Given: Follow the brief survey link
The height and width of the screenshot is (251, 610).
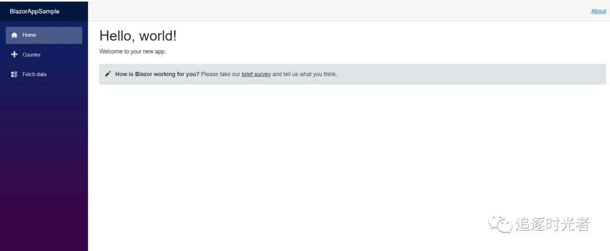Looking at the screenshot, I should pyautogui.click(x=256, y=74).
